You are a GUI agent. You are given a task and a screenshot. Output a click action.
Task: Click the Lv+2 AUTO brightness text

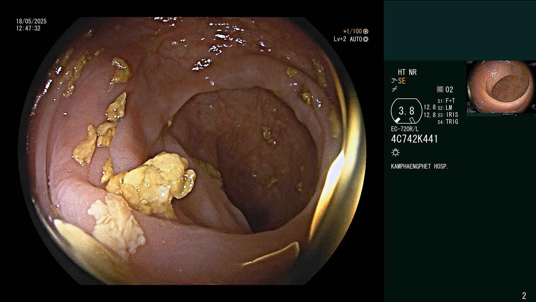tap(348, 39)
